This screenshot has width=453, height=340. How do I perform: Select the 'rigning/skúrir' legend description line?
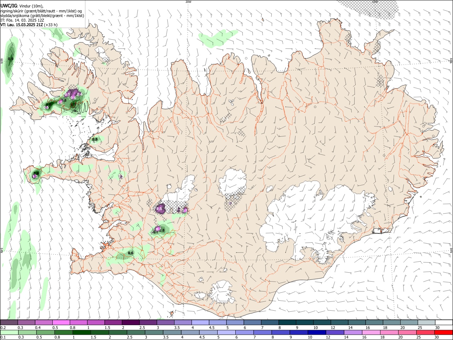coord(41,11)
